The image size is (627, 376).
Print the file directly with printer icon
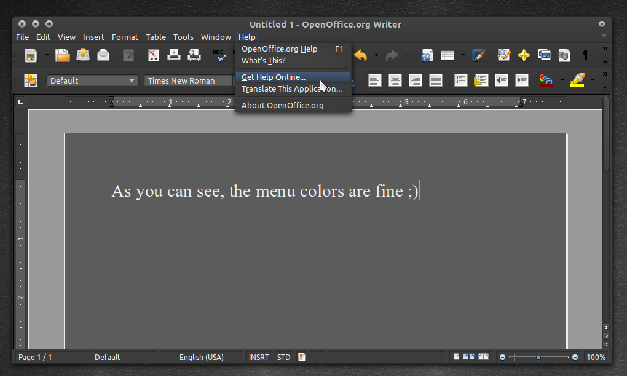pos(173,55)
